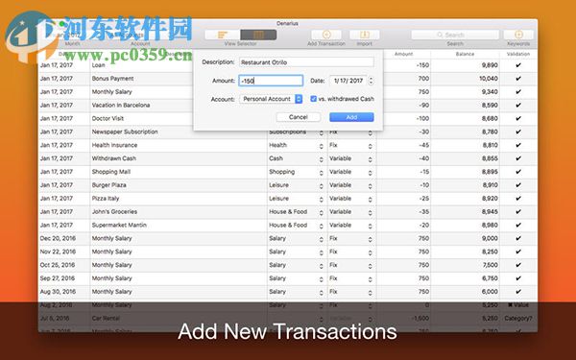The height and width of the screenshot is (360, 576).
Task: Click the 9,890 balance cell
Action: click(x=490, y=65)
